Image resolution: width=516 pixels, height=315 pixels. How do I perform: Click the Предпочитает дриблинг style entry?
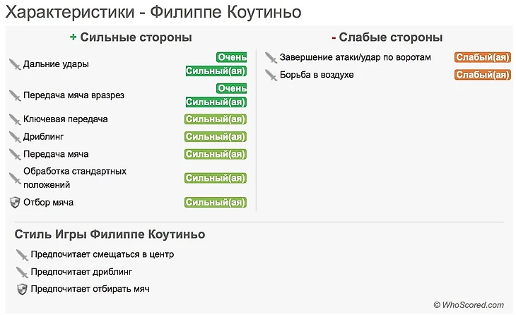pos(81,272)
